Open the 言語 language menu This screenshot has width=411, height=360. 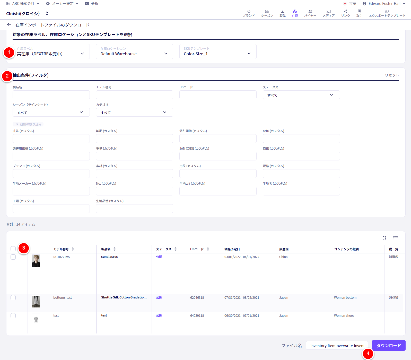(350, 4)
